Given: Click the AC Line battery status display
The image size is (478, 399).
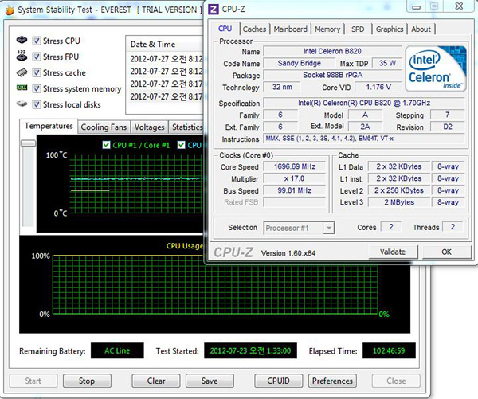Looking at the screenshot, I should click(x=117, y=350).
